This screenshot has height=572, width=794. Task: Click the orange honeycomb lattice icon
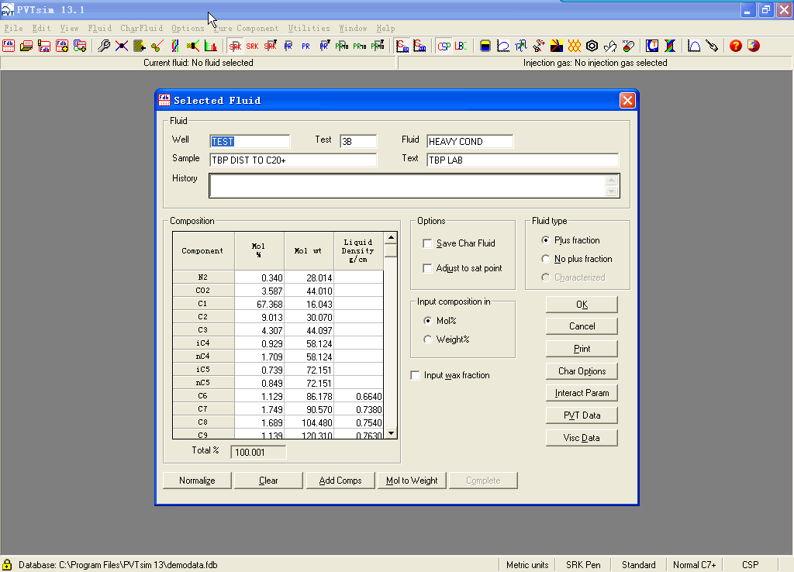pyautogui.click(x=575, y=46)
